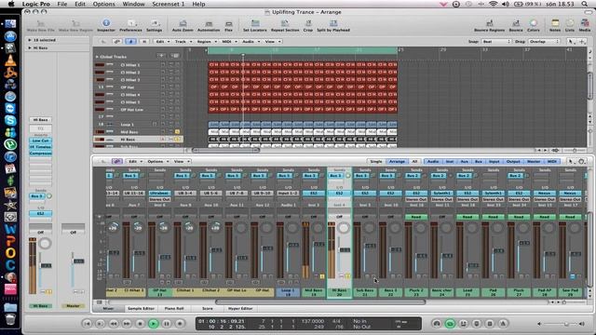Expand the '18 selected' inspector section
This screenshot has height=335, width=596.
pyautogui.click(x=30, y=40)
